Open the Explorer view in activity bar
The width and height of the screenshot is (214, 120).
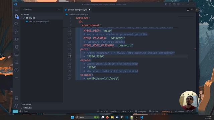click(16, 16)
